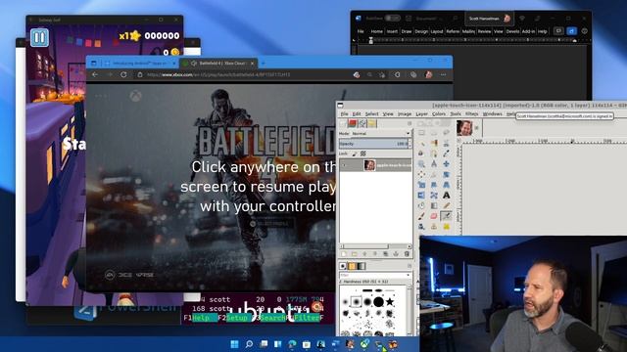
Task: Pick the star brush in GIMP brushes
Action: point(390,302)
